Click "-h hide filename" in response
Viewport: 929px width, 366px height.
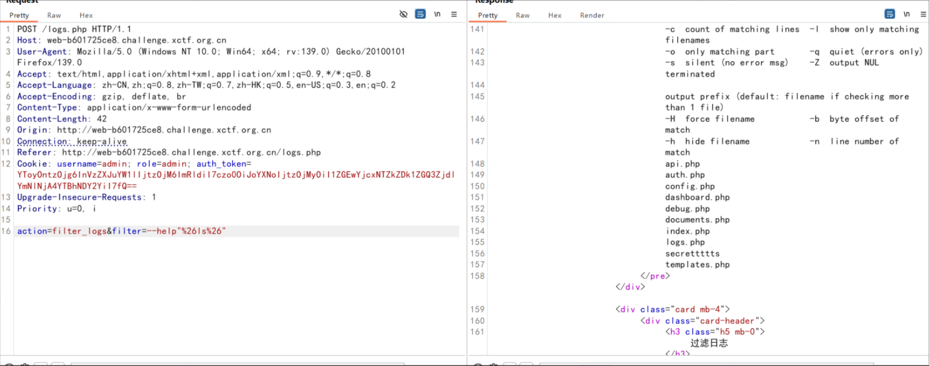pos(708,141)
